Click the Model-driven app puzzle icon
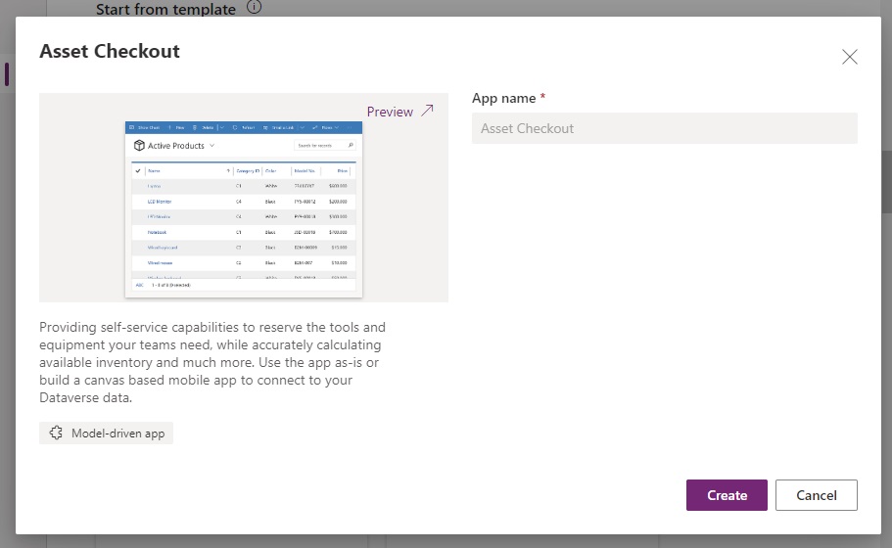 56,434
